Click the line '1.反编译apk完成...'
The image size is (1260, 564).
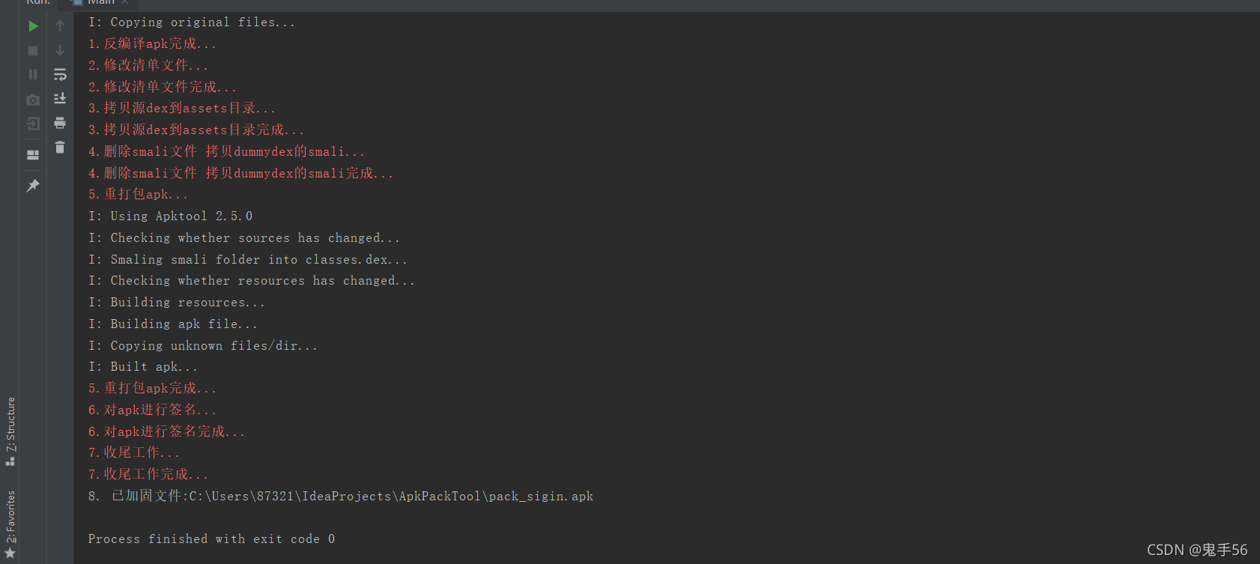(152, 44)
